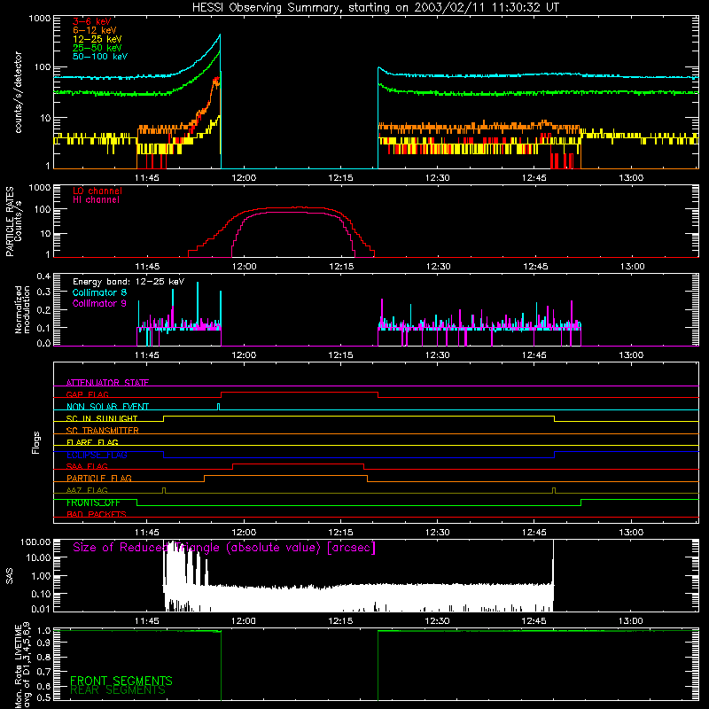This screenshot has height=709, width=709.
Task: Select the cyan '50-100 keV' legend entry
Action: click(100, 57)
